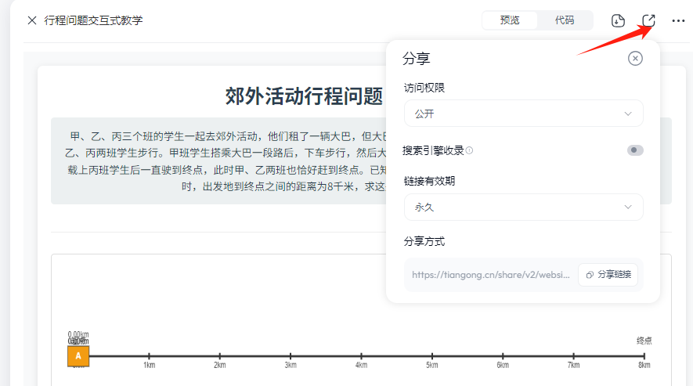Click the 1km label on the distance axis

click(149, 365)
